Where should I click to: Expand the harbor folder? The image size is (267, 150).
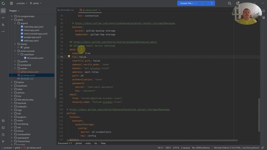[12, 82]
